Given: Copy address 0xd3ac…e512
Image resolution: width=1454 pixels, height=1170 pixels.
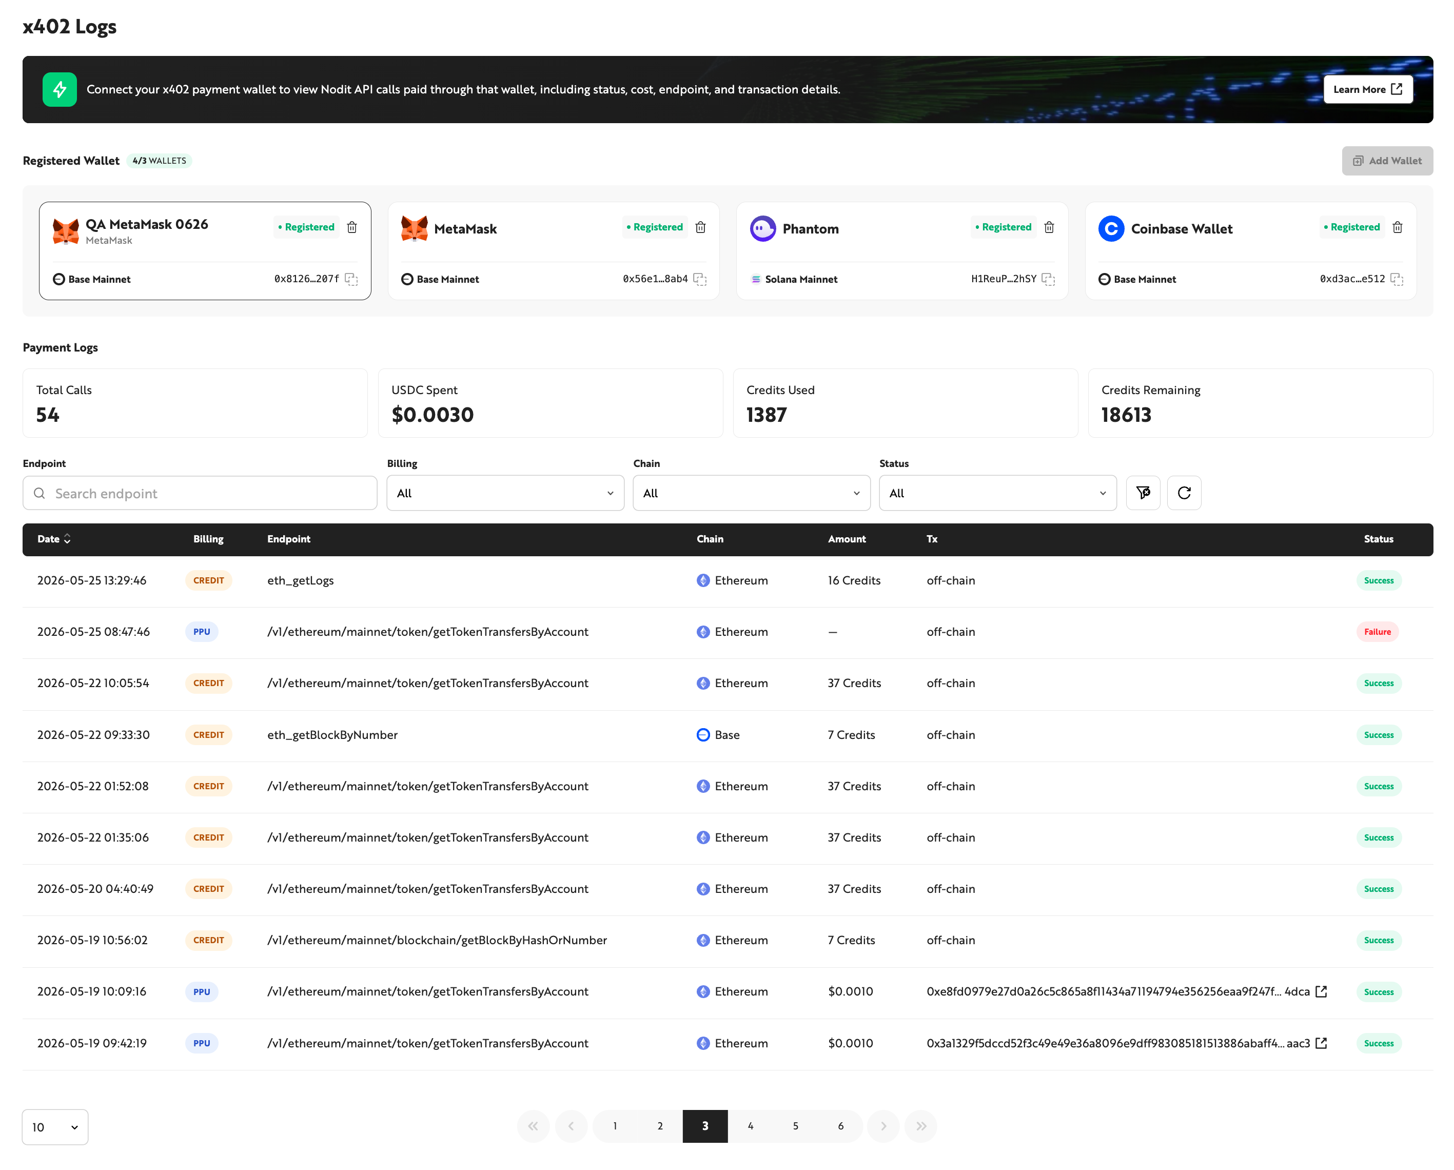Looking at the screenshot, I should tap(1398, 279).
